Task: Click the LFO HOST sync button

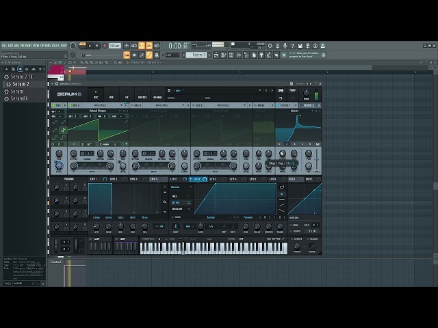Action: pyautogui.click(x=176, y=226)
